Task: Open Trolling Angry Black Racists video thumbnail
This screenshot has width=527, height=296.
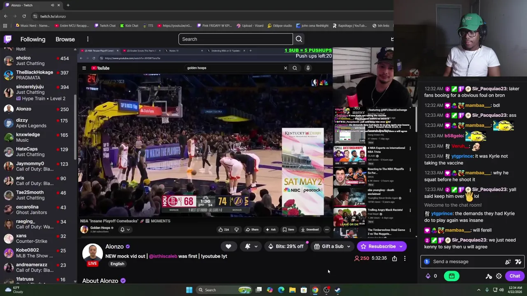Action: pos(350,217)
